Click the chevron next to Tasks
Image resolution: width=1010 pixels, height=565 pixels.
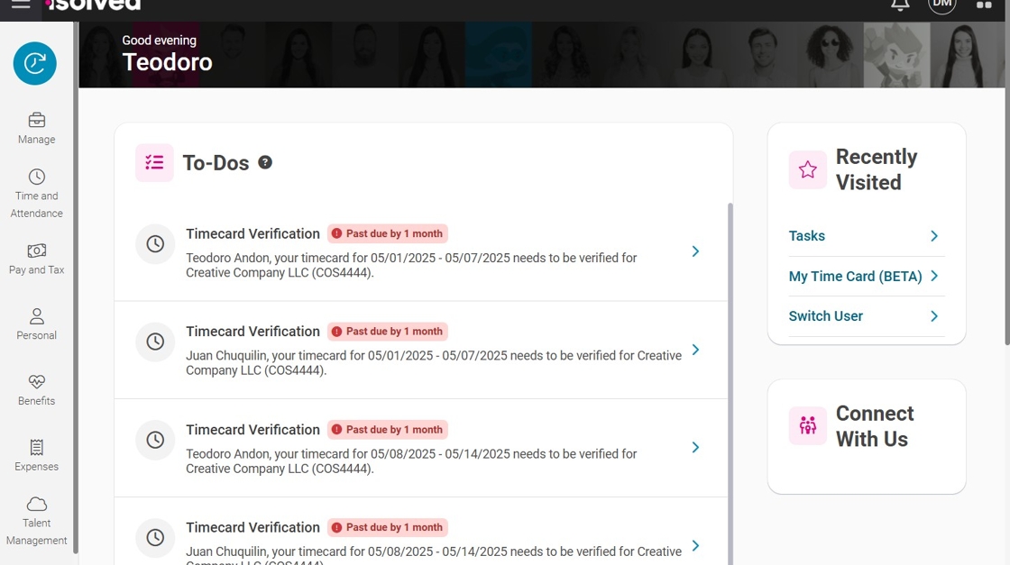(934, 235)
